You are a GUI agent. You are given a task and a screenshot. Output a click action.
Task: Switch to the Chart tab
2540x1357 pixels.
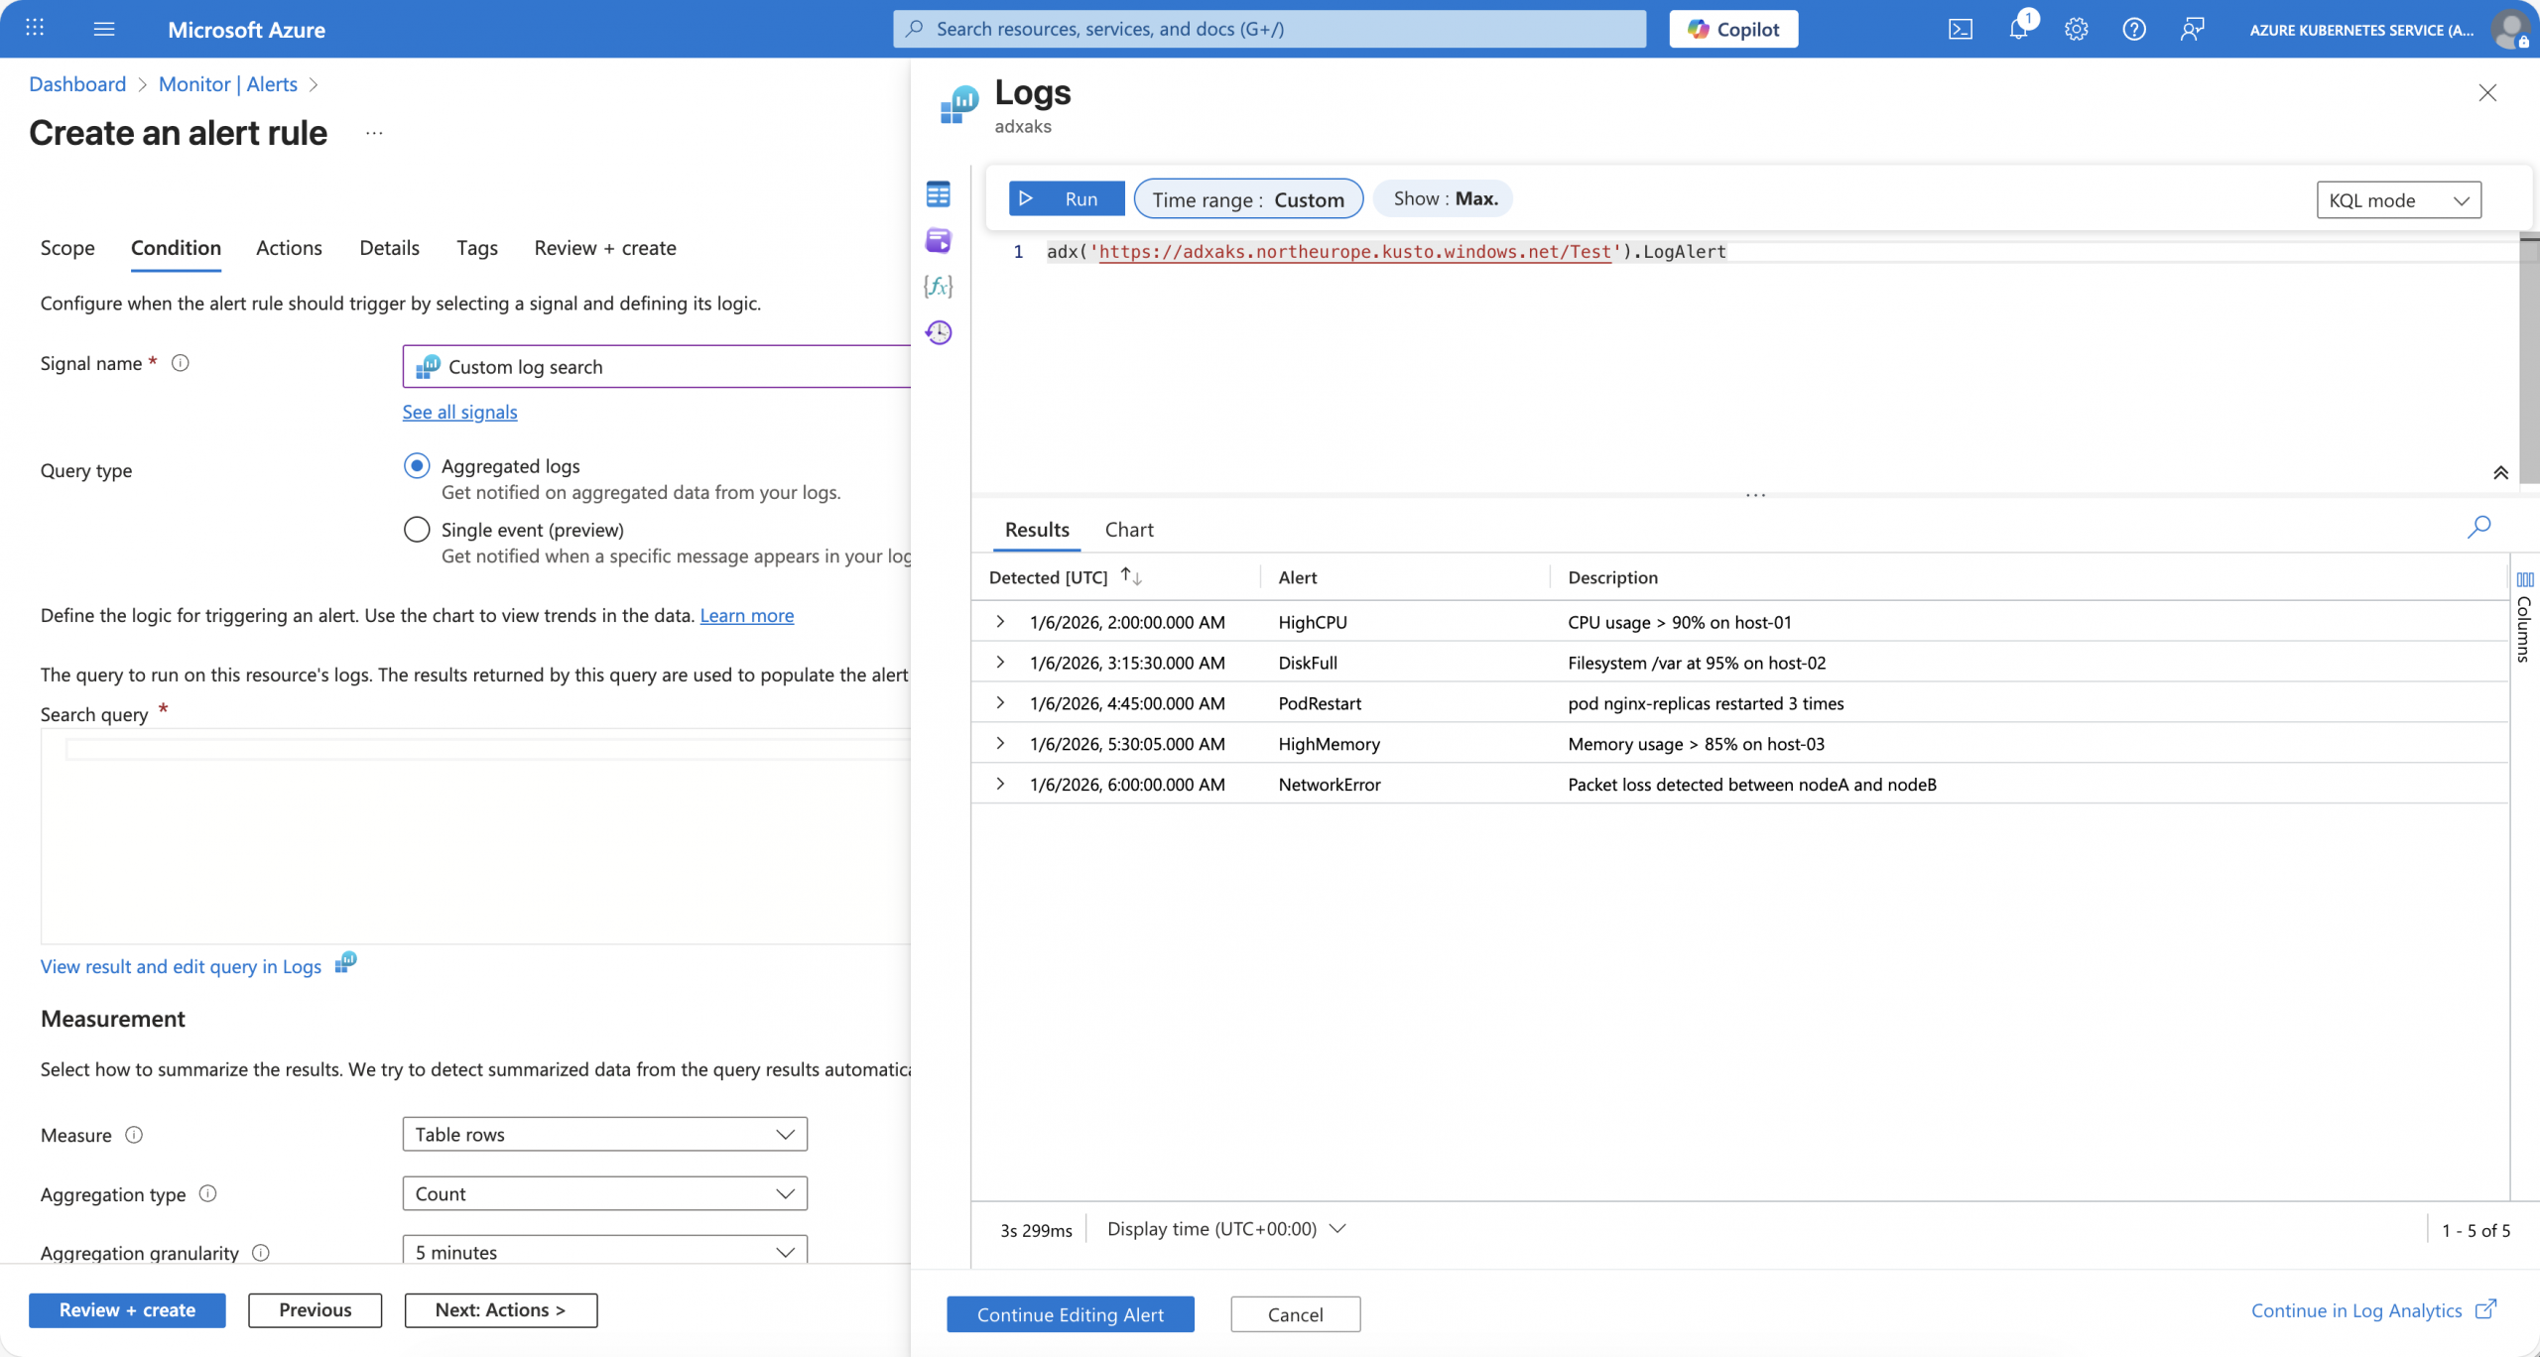tap(1129, 530)
